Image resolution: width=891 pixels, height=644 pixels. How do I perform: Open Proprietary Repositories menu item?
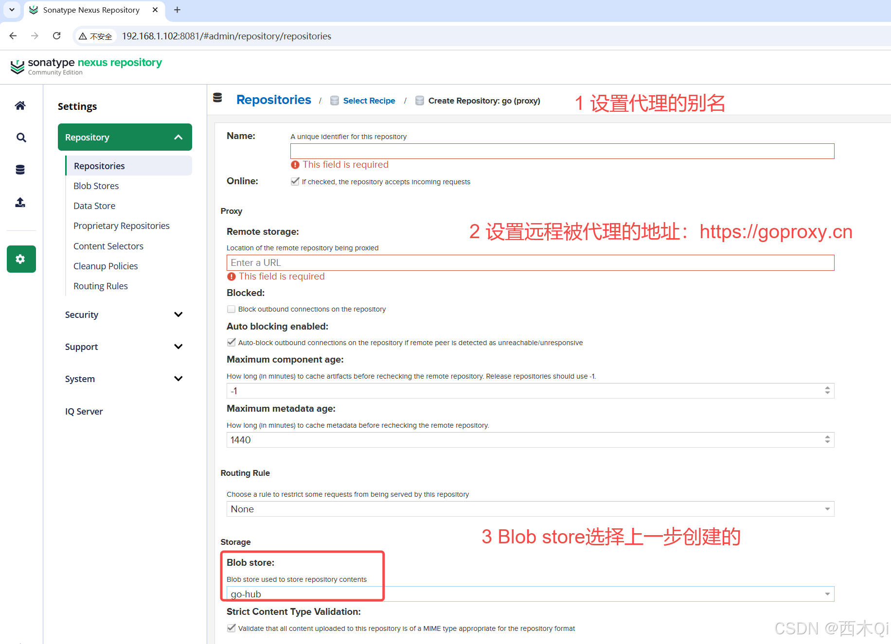click(x=122, y=226)
